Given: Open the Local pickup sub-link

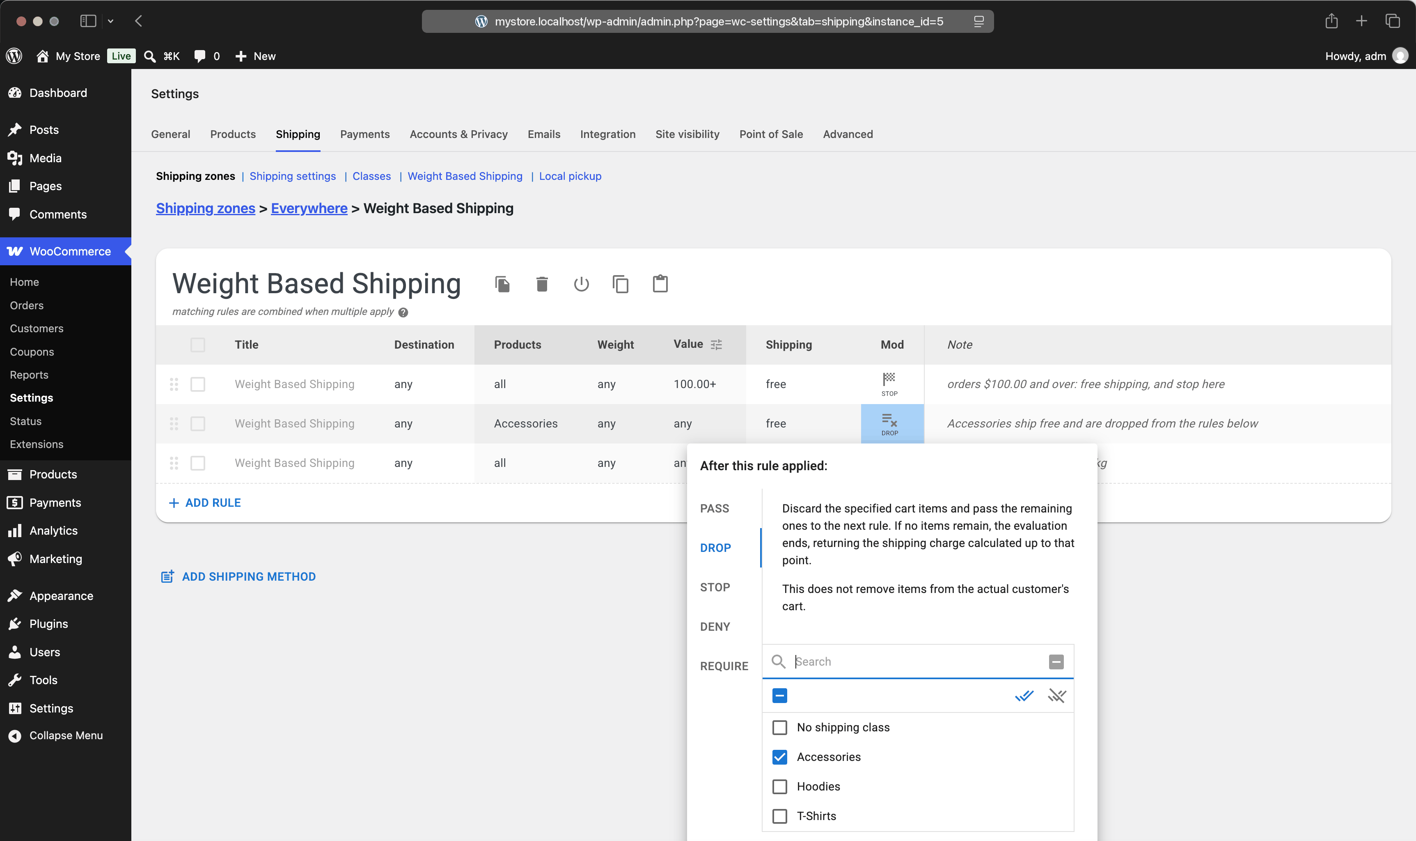Looking at the screenshot, I should tap(571, 176).
